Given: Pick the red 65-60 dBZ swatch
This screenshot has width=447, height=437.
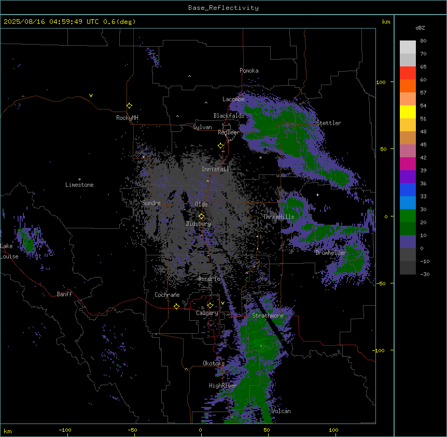Looking at the screenshot, I should click(408, 73).
